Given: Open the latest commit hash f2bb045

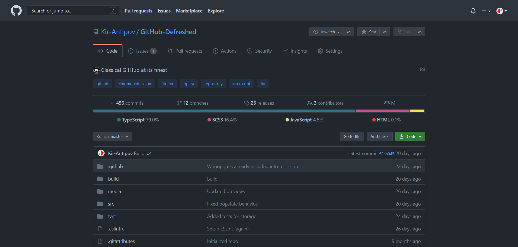Looking at the screenshot, I should [x=386, y=154].
